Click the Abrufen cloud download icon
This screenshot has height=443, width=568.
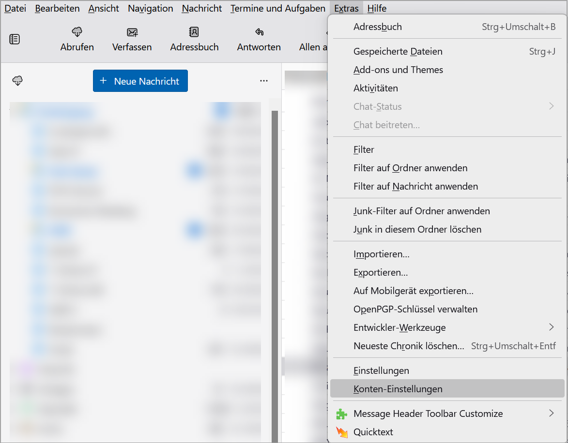tap(77, 32)
